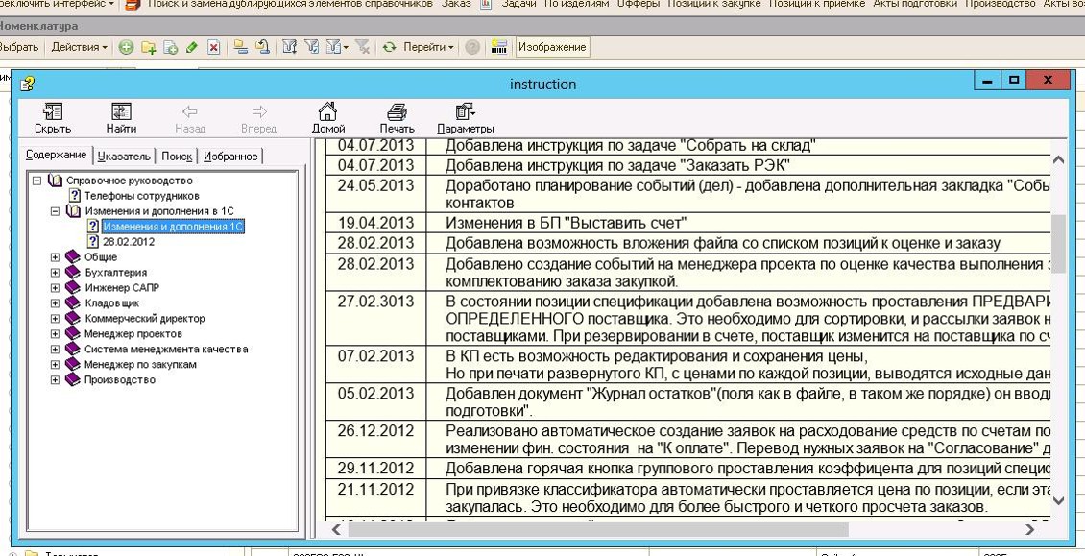Open the Задачи menu item
This screenshot has width=1085, height=556.
(x=518, y=4)
